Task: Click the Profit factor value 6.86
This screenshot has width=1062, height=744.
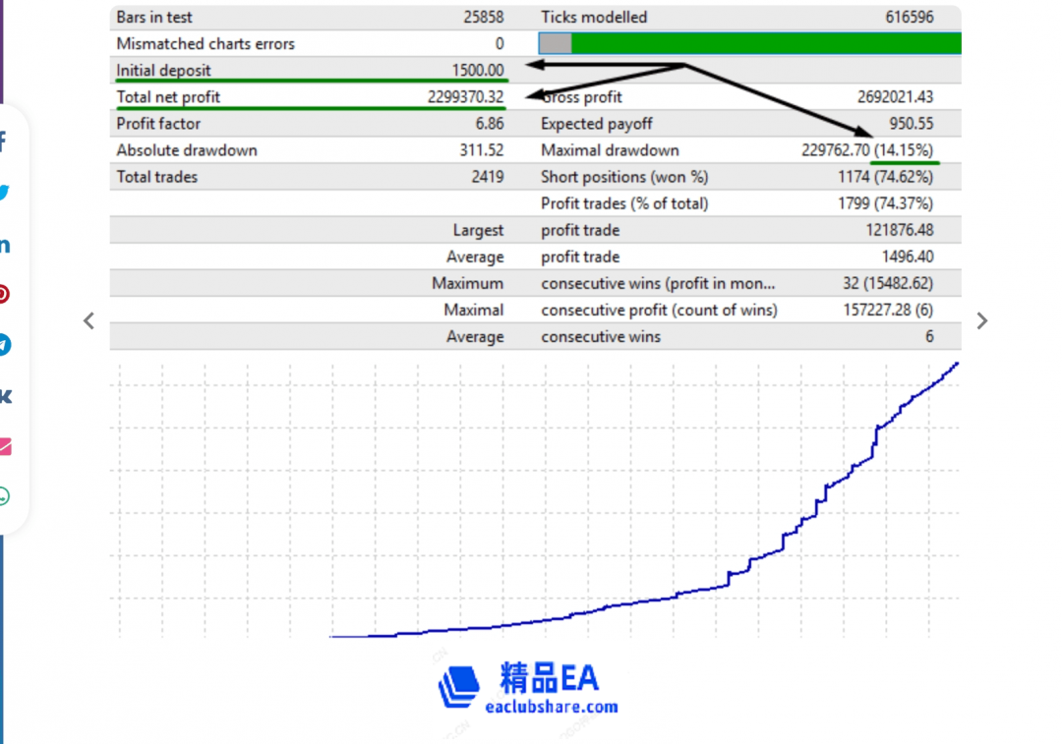Action: click(x=488, y=124)
